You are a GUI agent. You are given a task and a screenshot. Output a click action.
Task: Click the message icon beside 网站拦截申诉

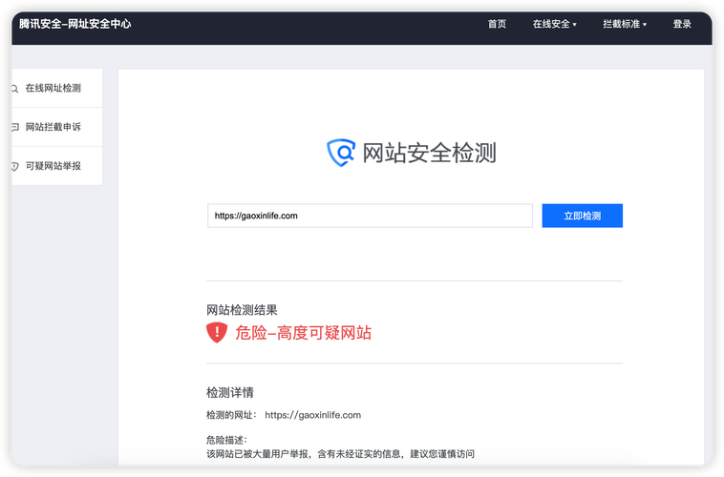click(x=14, y=127)
